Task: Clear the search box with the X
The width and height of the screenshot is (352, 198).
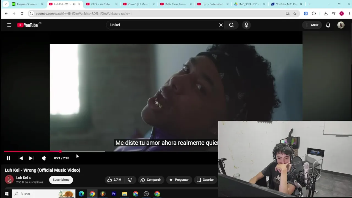Action: tap(221, 25)
